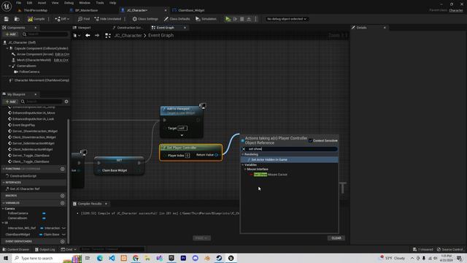Open the Debug menu
Viewport: 467px width, 263px height.
(69, 3)
